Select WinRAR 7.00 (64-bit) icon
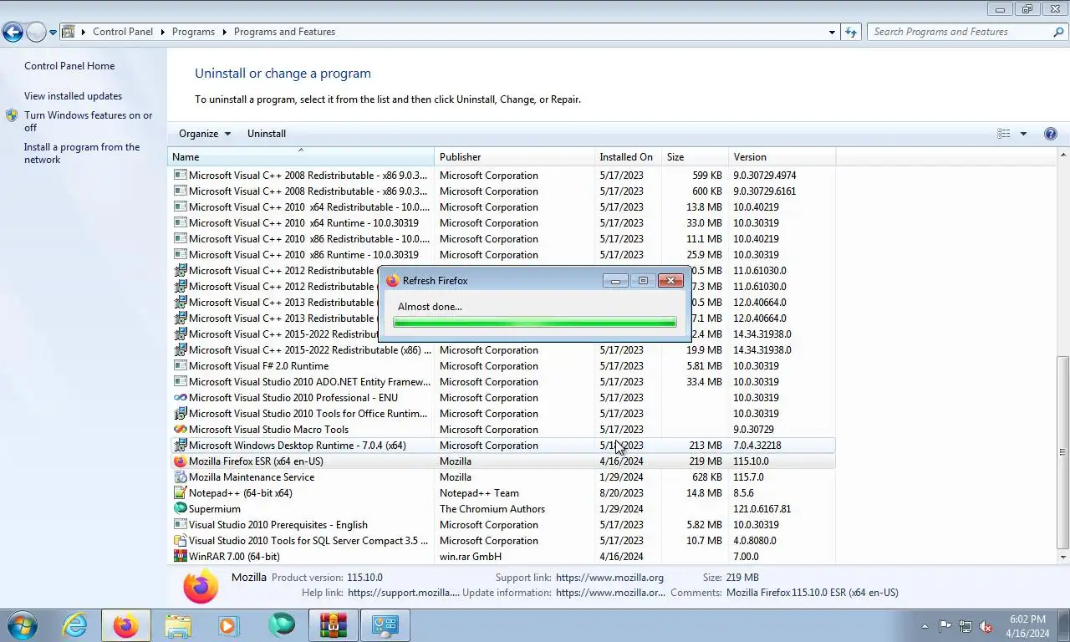The image size is (1070, 642). (x=180, y=557)
